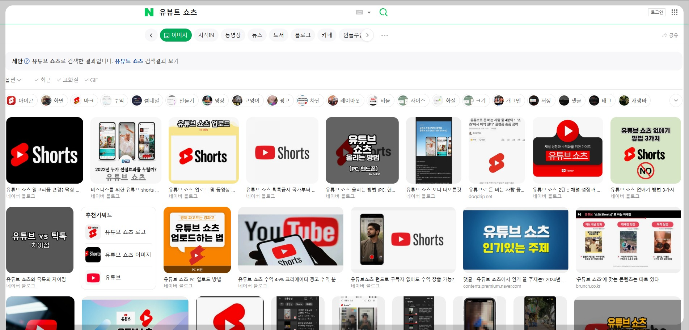Open the apps grid menu icon

(x=675, y=12)
